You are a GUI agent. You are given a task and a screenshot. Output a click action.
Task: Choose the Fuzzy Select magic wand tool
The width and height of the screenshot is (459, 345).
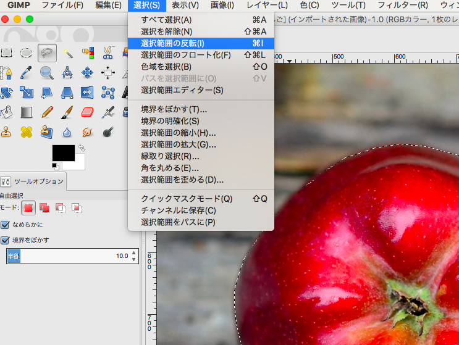(67, 52)
